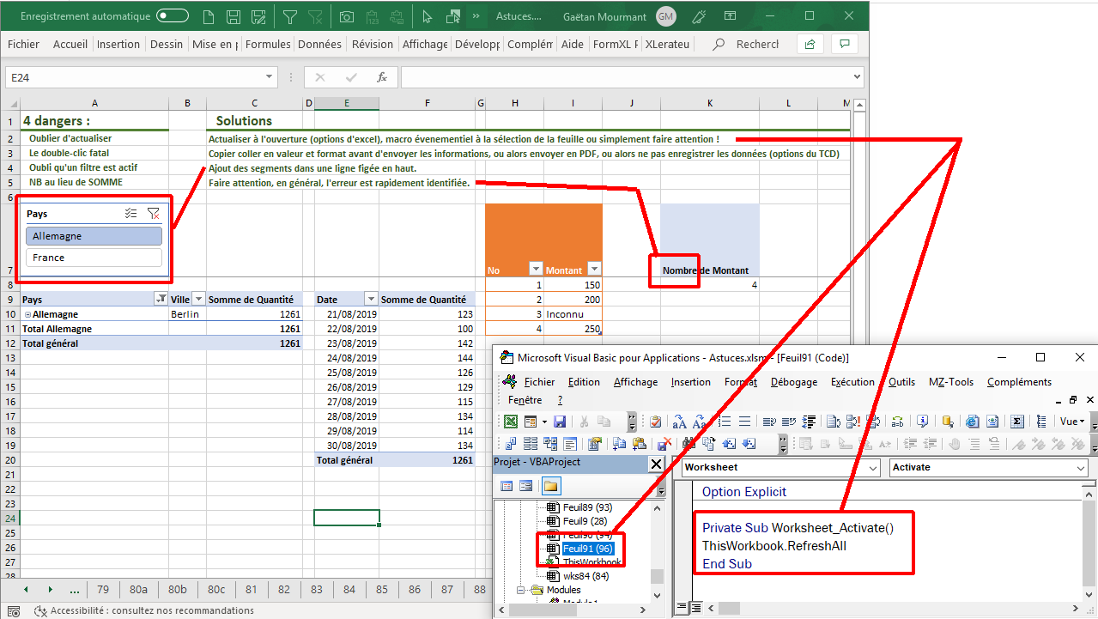Select wks84 (84) in project tree
Screen dimensions: 1098x619
click(587, 576)
